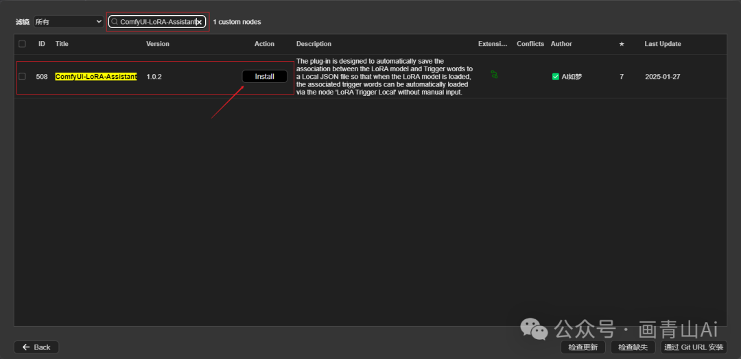The width and height of the screenshot is (741, 359).
Task: Click the 2025-01-27 date cell
Action: pos(663,77)
